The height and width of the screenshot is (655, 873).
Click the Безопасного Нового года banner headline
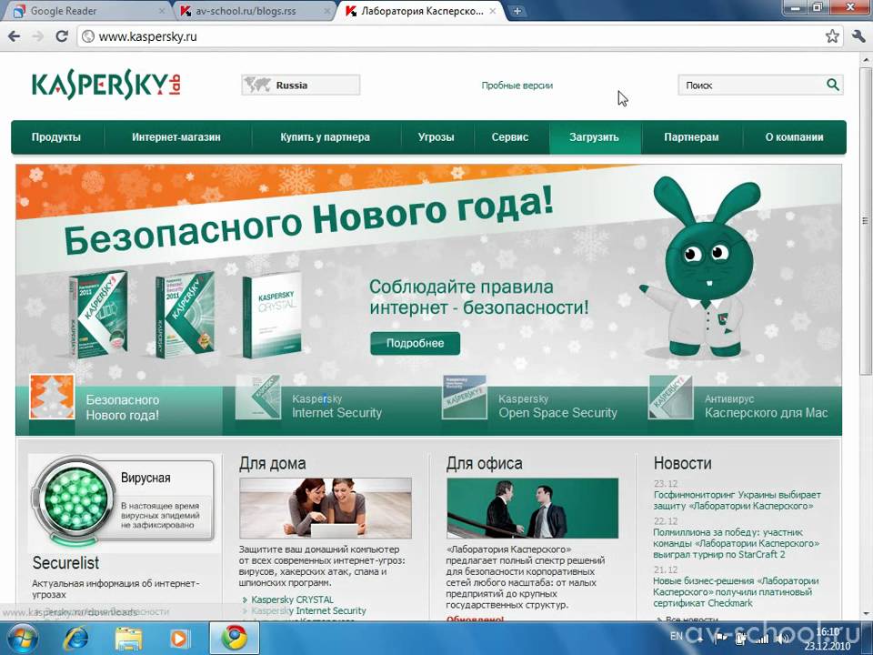308,221
